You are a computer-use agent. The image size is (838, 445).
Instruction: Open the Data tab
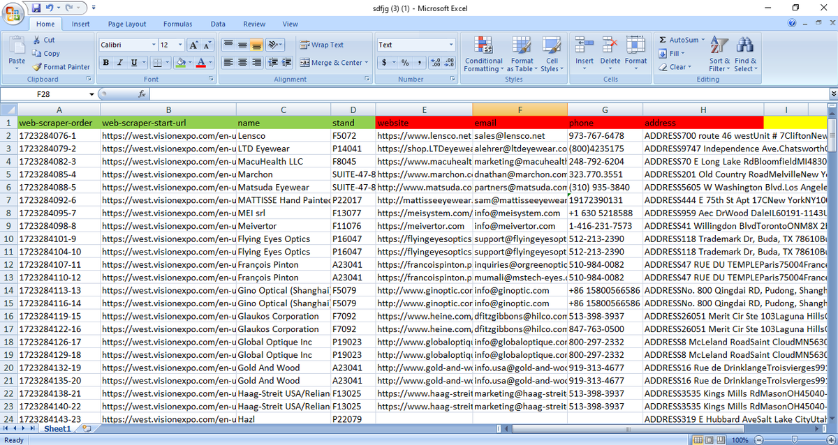pos(218,24)
